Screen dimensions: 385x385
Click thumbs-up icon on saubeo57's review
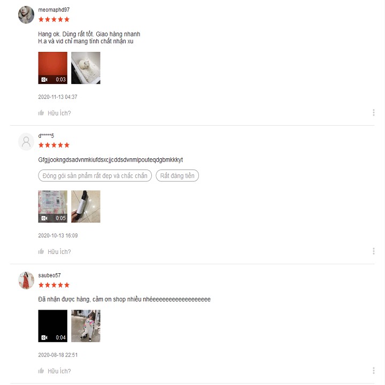[41, 371]
